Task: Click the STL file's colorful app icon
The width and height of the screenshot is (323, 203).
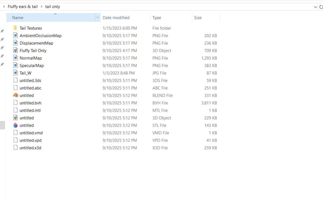Action: [15, 125]
